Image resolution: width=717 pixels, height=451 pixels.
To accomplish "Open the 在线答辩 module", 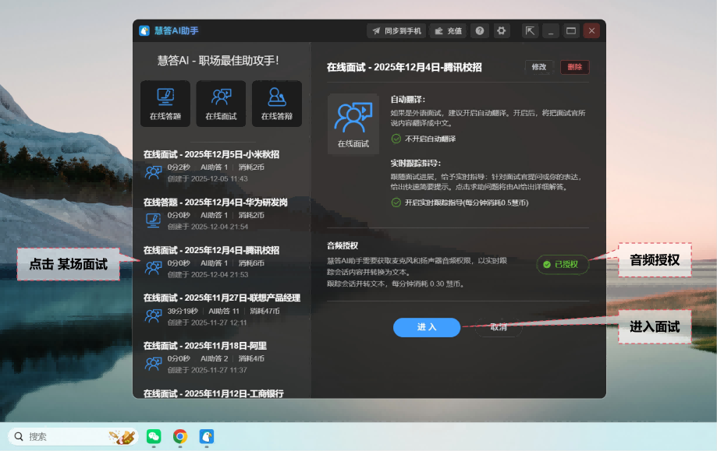I will click(276, 104).
